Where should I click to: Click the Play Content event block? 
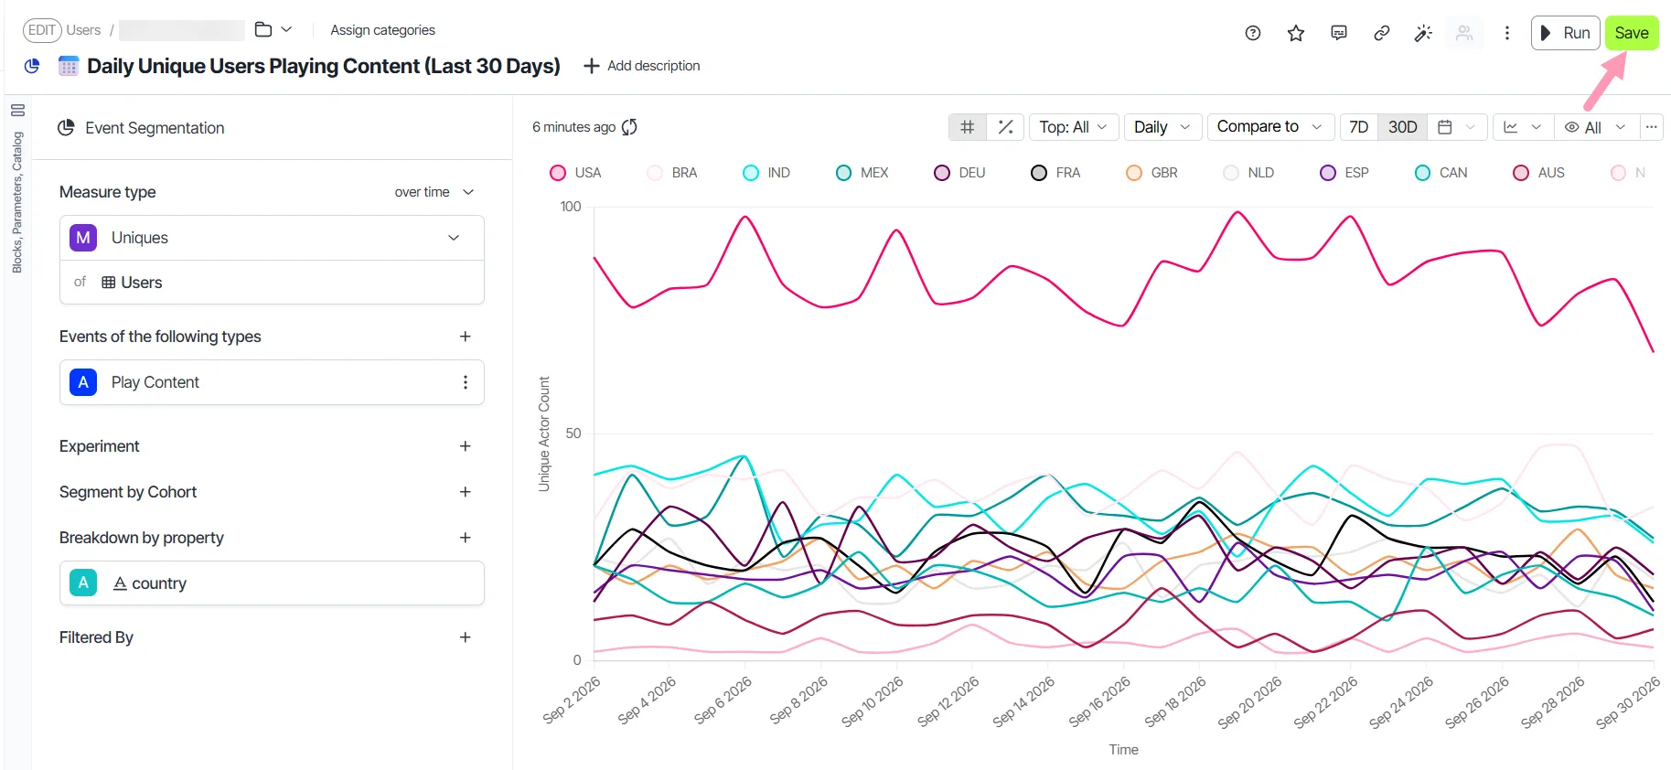tap(272, 382)
